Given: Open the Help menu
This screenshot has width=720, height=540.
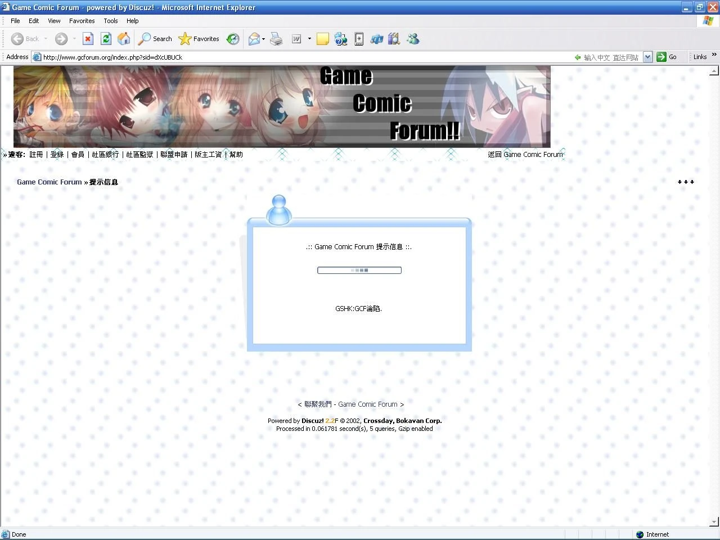Looking at the screenshot, I should click(x=132, y=21).
